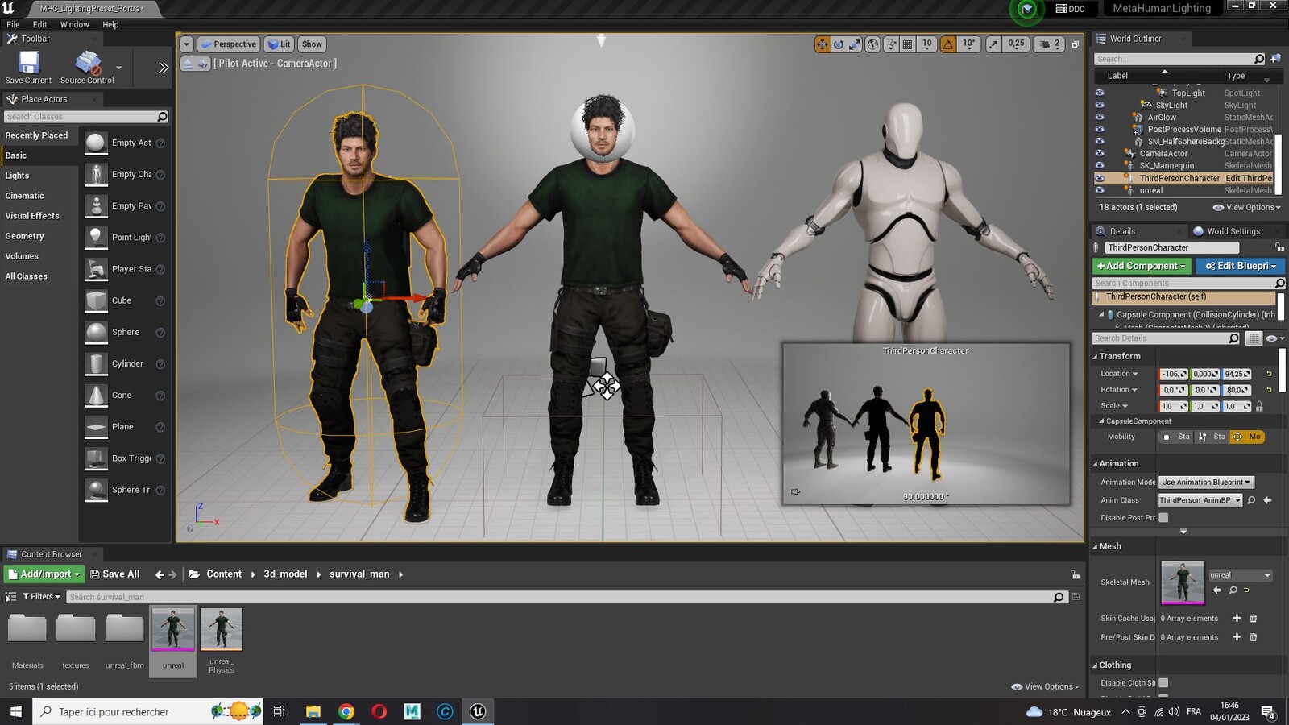The image size is (1289, 725).
Task: Select the scale gizmo tool
Action: (x=855, y=44)
